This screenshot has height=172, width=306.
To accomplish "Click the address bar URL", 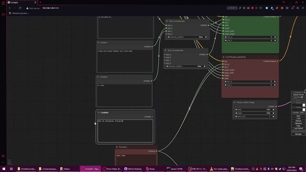I will (x=51, y=8).
